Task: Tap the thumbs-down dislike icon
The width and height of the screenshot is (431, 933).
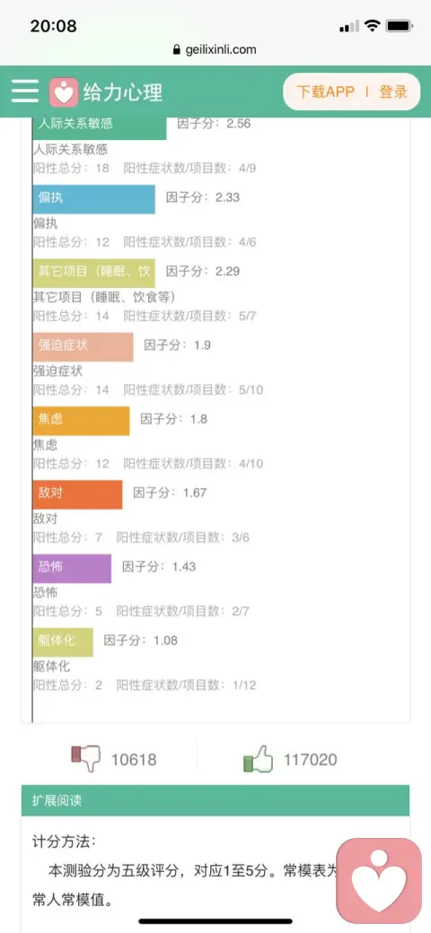Action: click(x=86, y=759)
